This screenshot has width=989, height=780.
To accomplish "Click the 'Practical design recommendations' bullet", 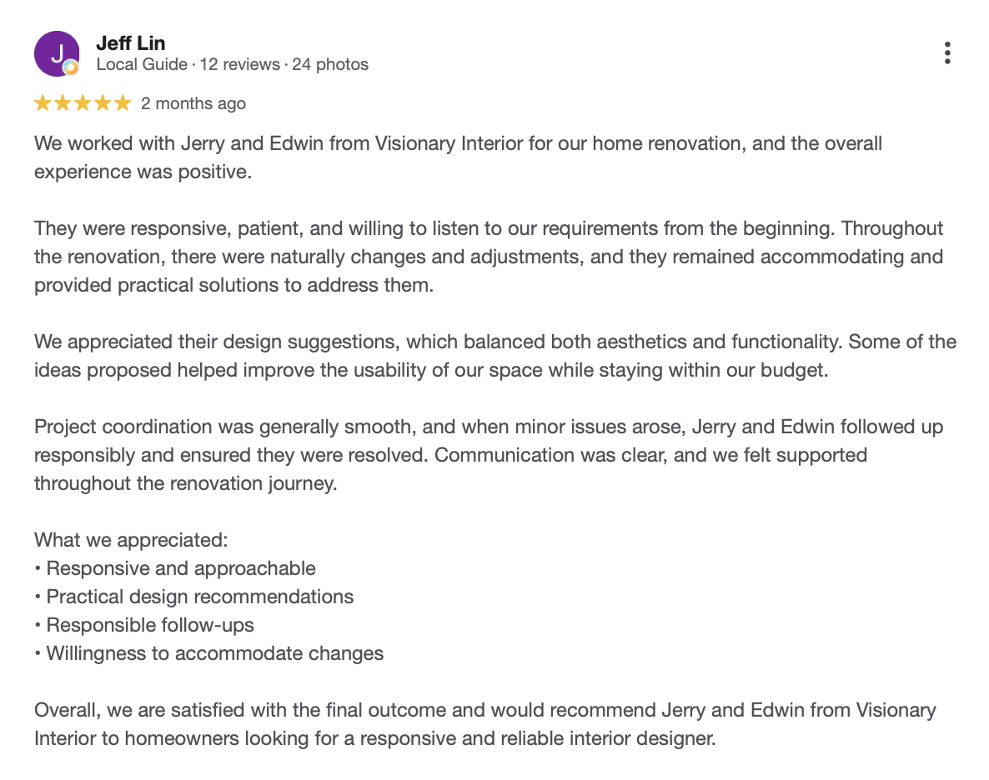I will pos(193,597).
